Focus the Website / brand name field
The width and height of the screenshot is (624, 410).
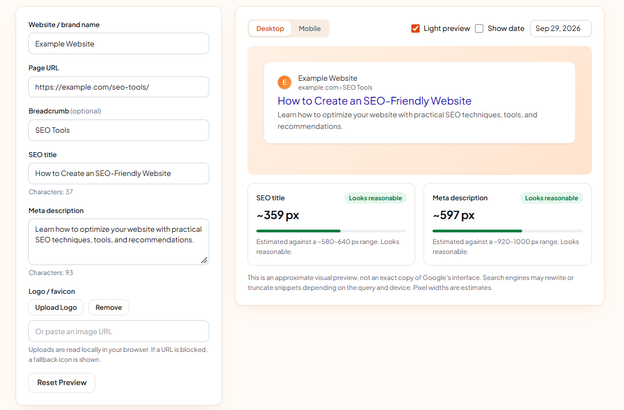(118, 44)
